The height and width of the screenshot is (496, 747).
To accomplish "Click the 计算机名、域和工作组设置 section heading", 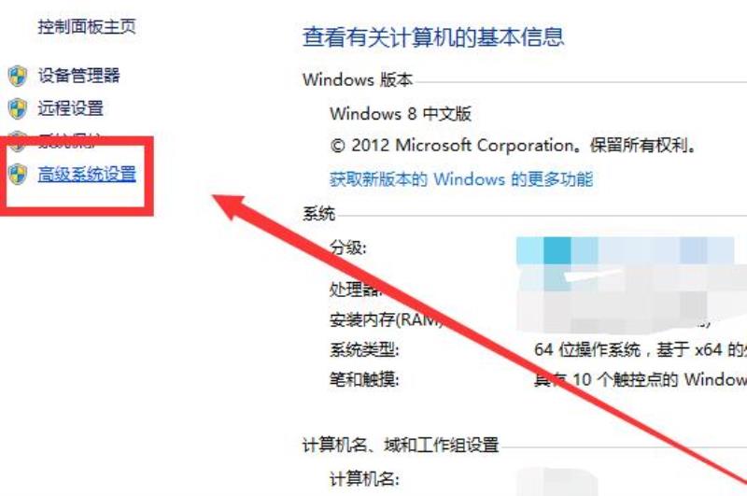I will coord(401,446).
